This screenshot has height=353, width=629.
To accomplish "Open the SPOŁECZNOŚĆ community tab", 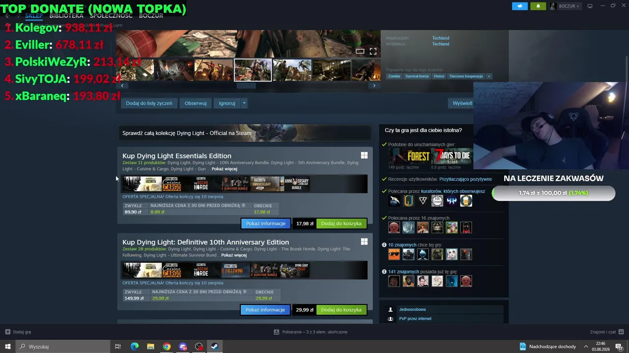I will coord(111,16).
